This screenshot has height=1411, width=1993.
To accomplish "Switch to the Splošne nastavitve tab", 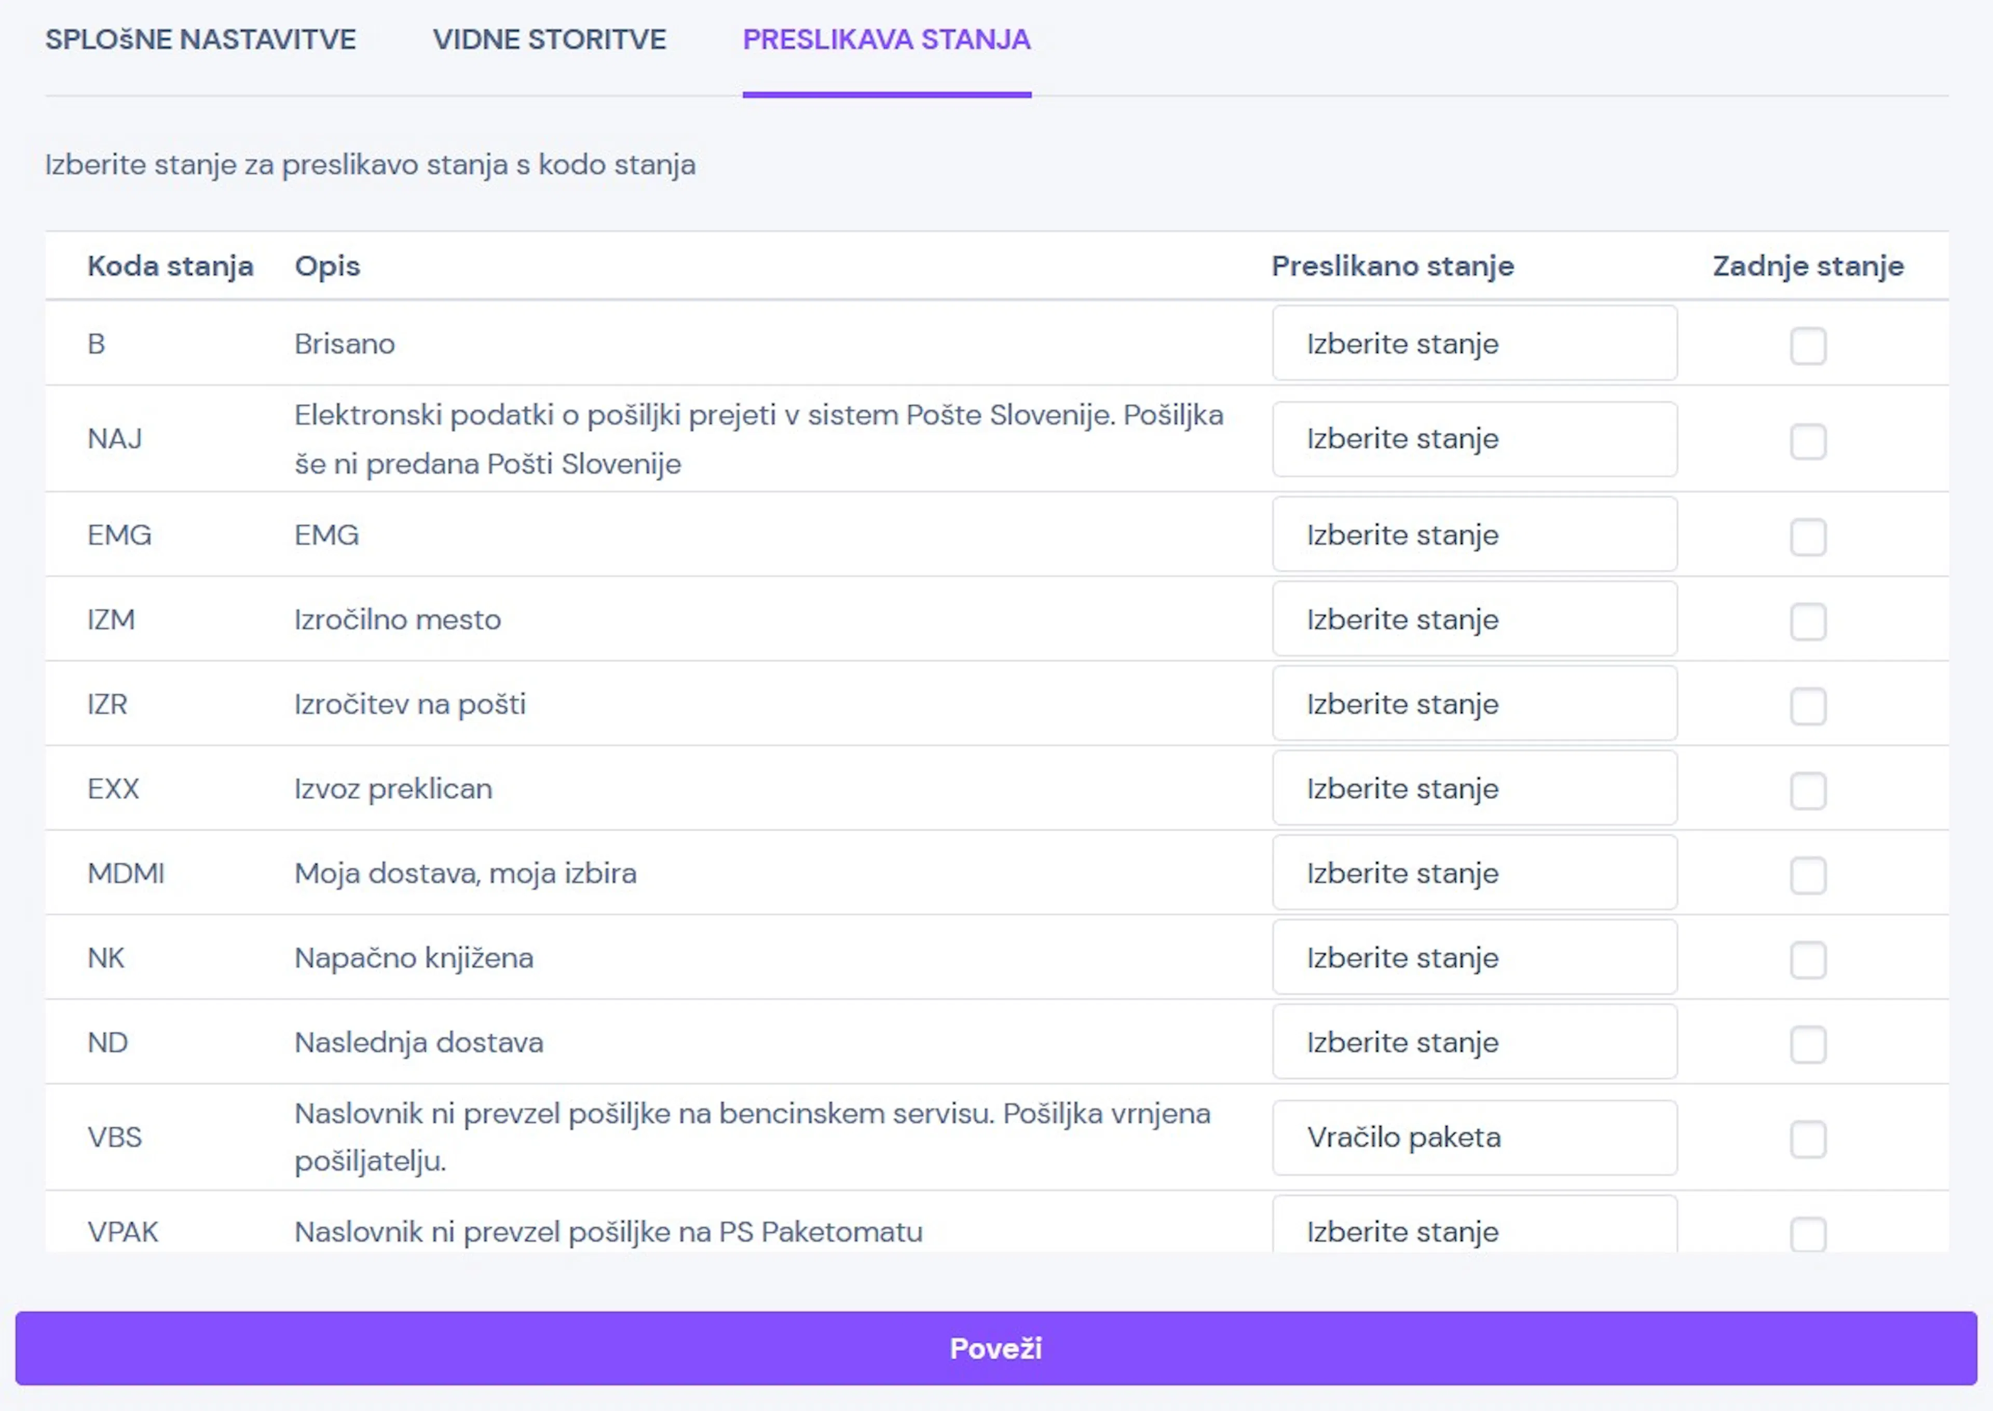I will click(x=201, y=40).
